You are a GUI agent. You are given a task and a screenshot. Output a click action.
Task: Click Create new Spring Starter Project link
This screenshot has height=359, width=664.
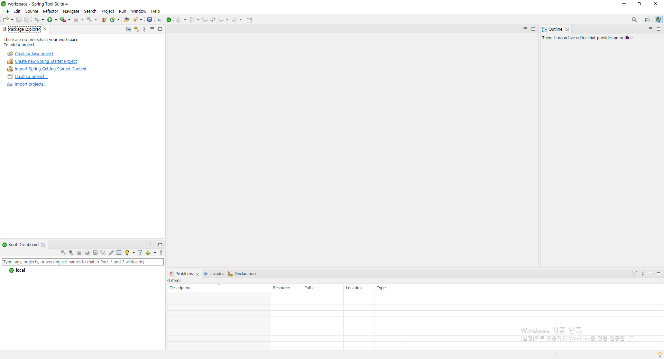[x=46, y=61]
